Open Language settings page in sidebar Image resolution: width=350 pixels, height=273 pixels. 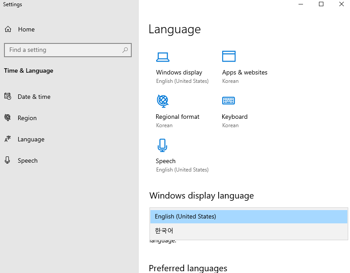[x=31, y=140]
